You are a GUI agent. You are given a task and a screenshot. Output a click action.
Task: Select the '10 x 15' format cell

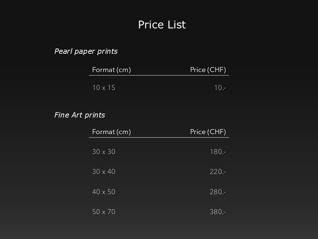[104, 88]
